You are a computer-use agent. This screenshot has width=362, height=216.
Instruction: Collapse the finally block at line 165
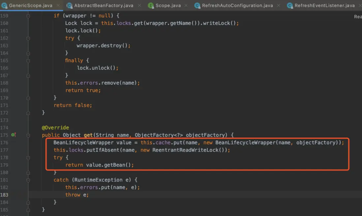click(x=28, y=61)
